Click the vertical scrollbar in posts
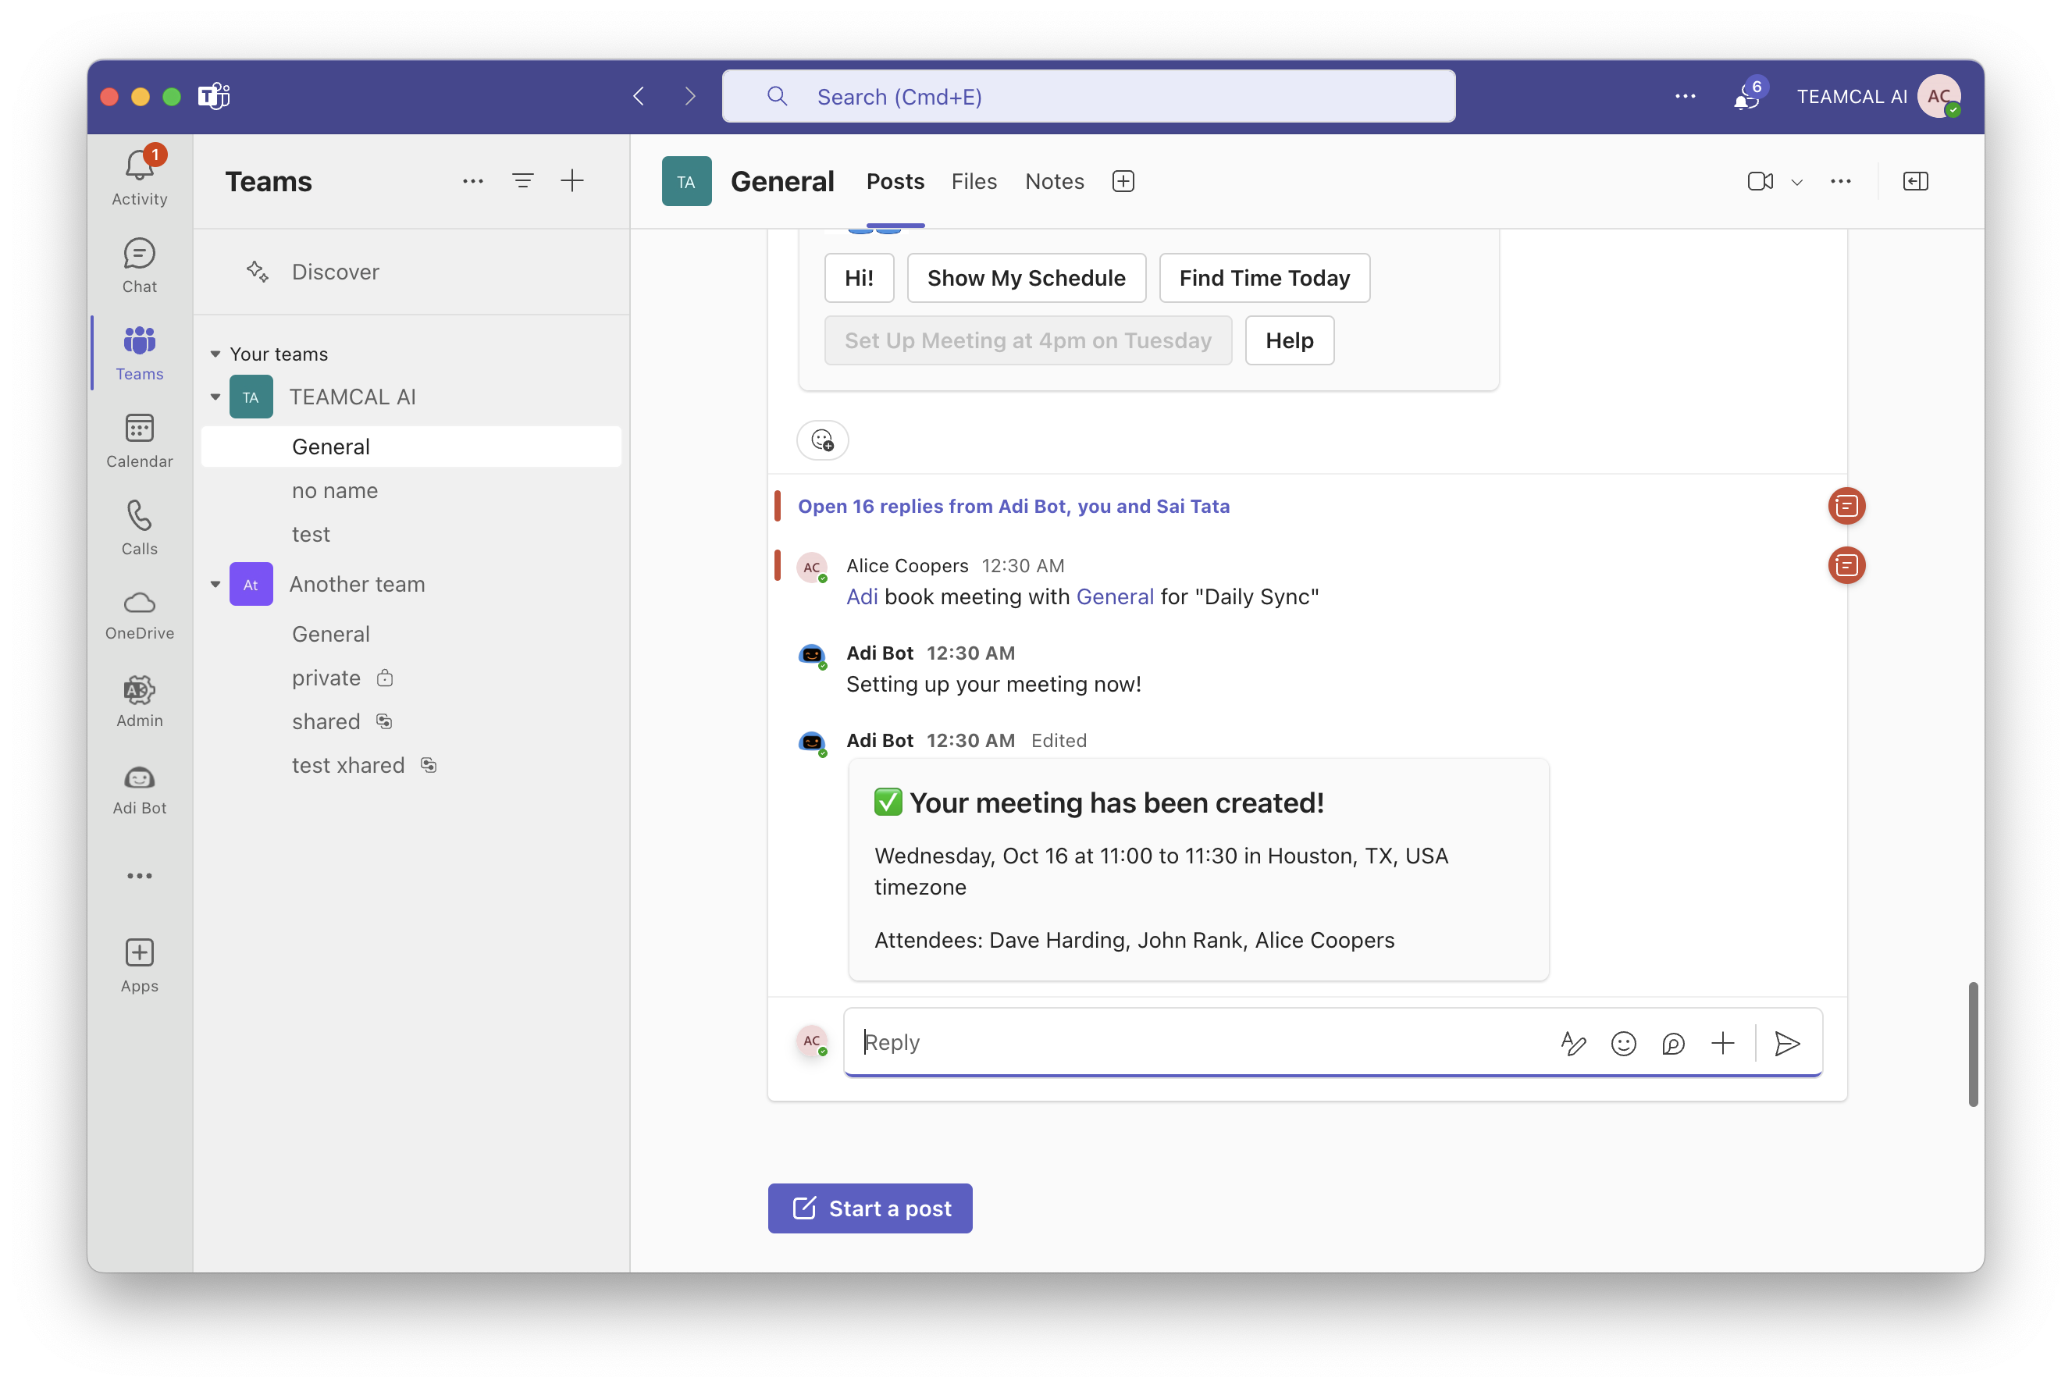The image size is (2072, 1388). pyautogui.click(x=1972, y=1044)
